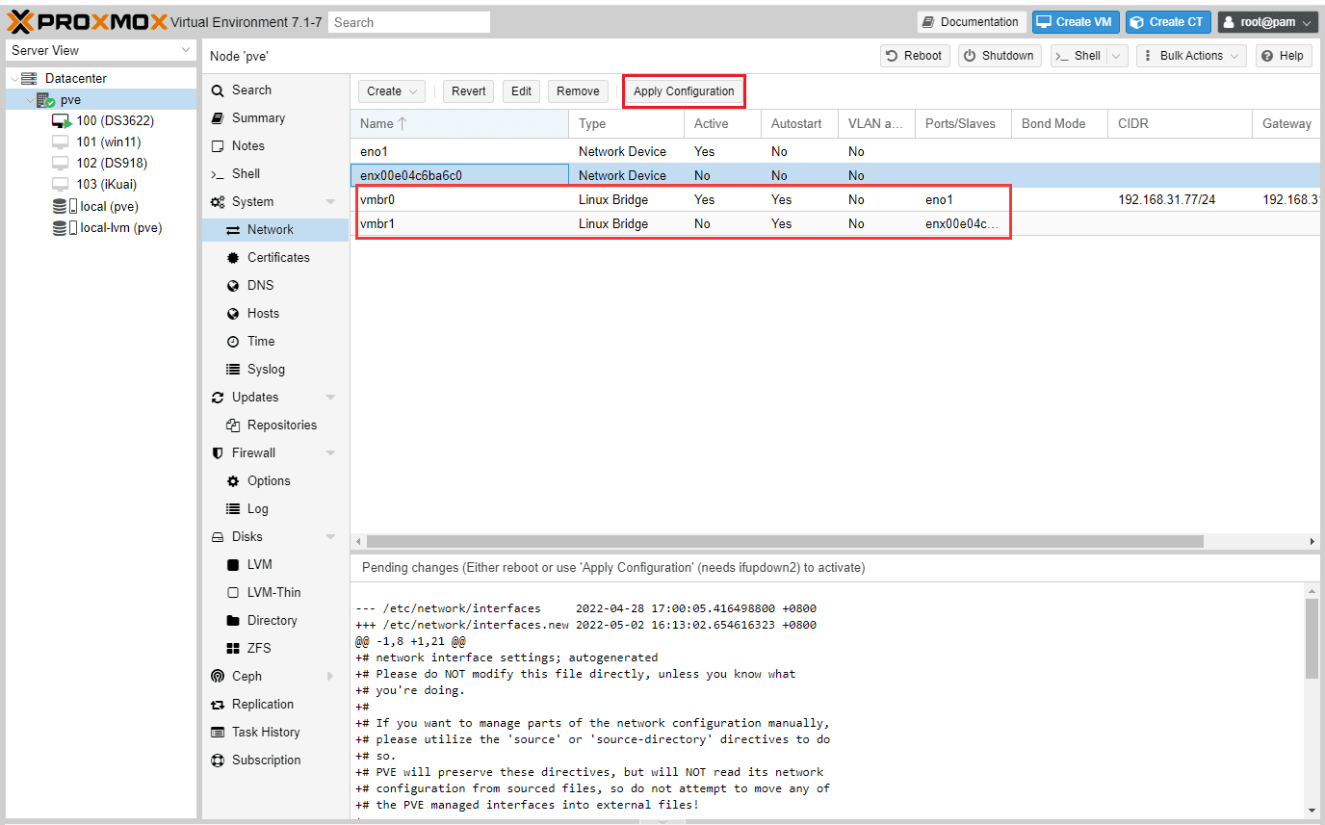Open the Bulk Actions menu
This screenshot has height=825, width=1325.
tap(1191, 56)
